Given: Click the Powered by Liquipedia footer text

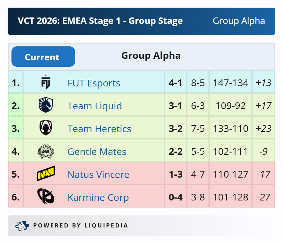Looking at the screenshot, I should click(x=81, y=226).
